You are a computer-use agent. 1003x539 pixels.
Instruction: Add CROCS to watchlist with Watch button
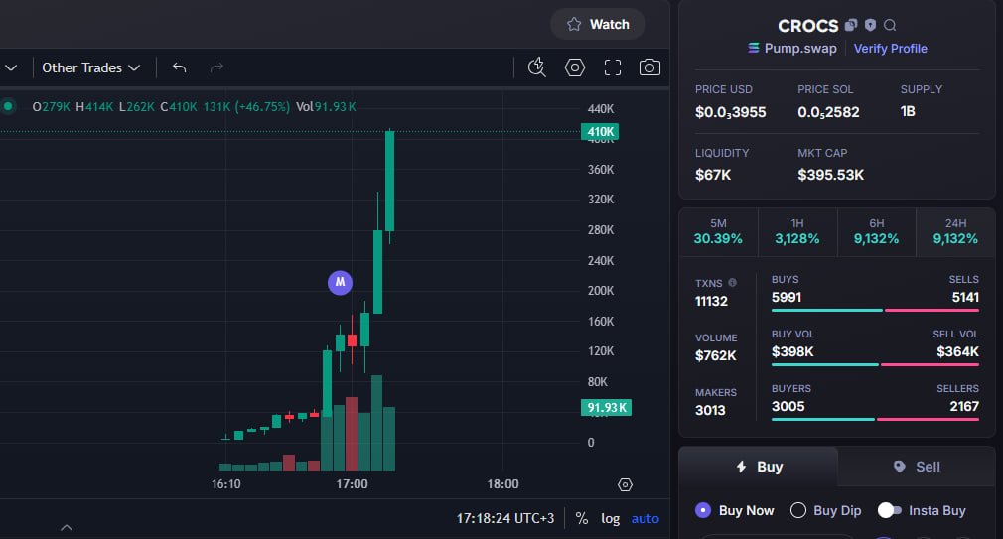click(x=598, y=24)
